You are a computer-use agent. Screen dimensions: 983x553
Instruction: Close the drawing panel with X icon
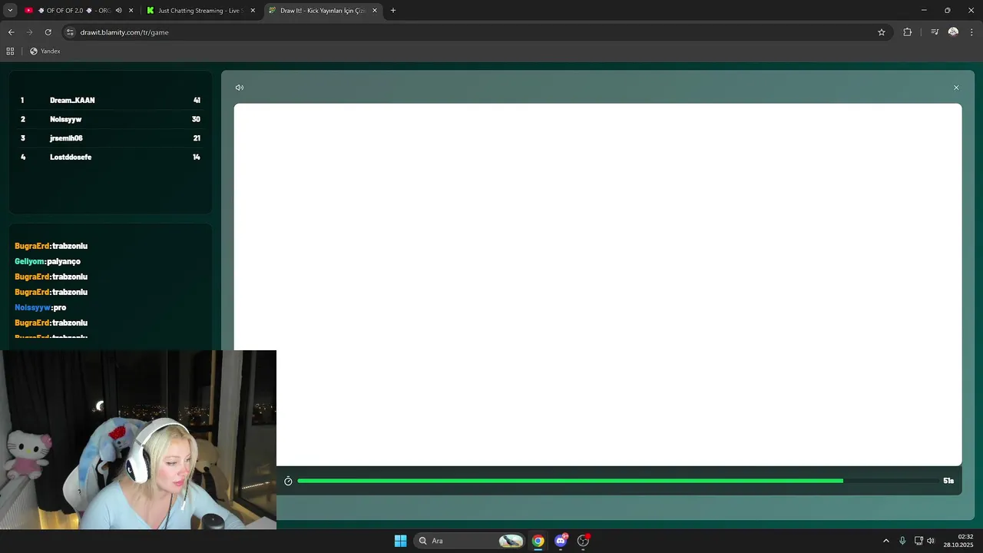(x=956, y=88)
